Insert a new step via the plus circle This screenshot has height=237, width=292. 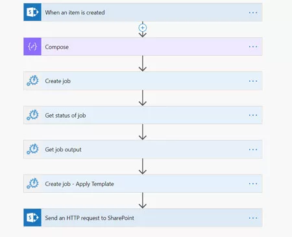[x=143, y=28]
